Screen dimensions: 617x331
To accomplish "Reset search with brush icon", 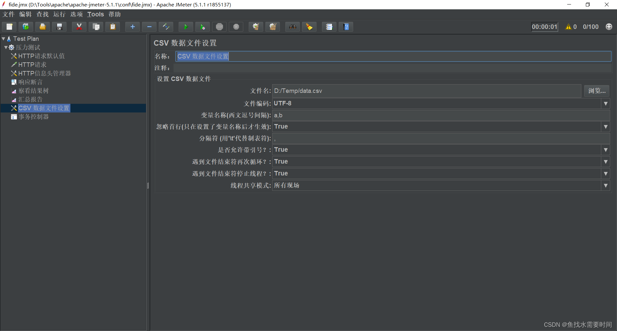I will [x=309, y=27].
